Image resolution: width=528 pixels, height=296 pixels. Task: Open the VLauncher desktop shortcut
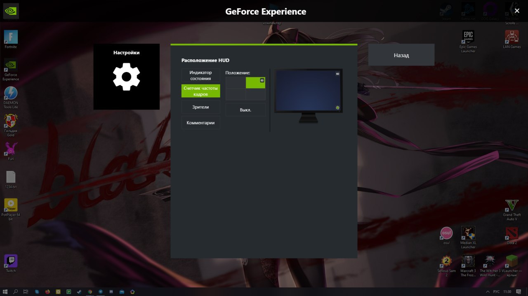coord(512,266)
